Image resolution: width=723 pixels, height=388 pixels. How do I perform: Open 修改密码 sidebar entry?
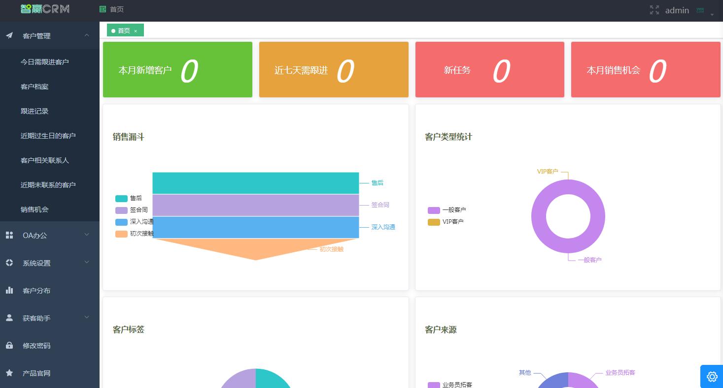click(x=49, y=346)
